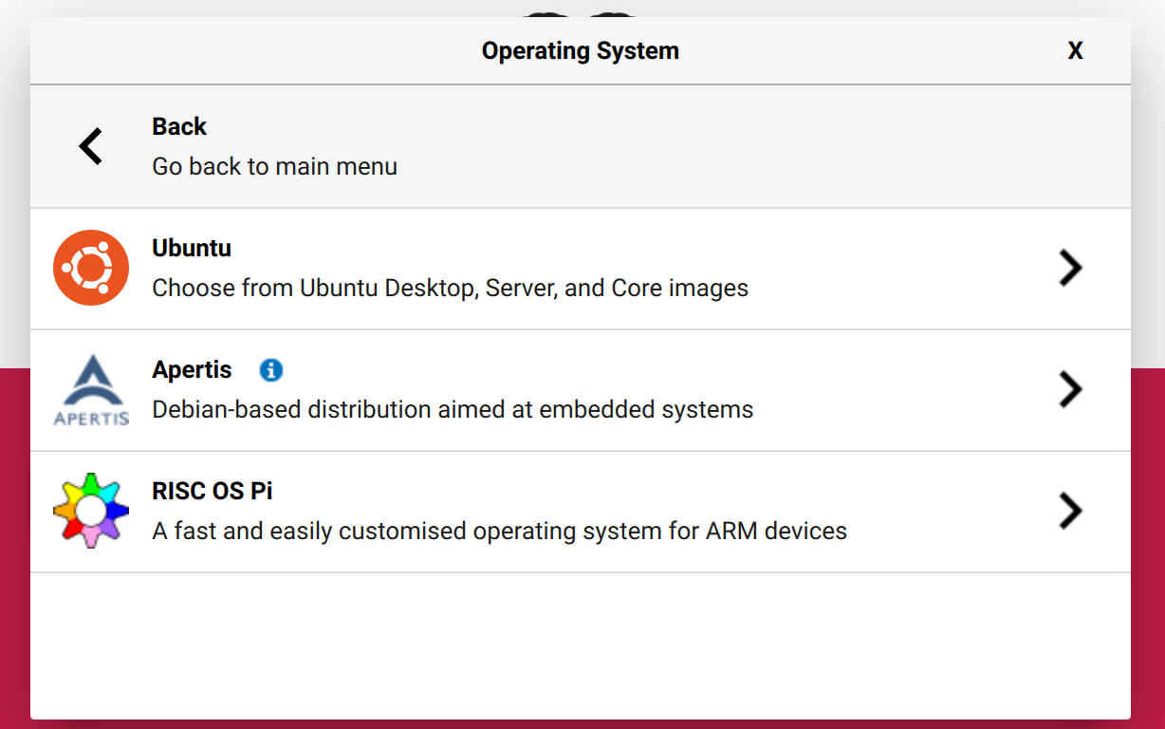Expand the Ubuntu submenu chevron
1165x729 pixels.
pyautogui.click(x=1070, y=268)
